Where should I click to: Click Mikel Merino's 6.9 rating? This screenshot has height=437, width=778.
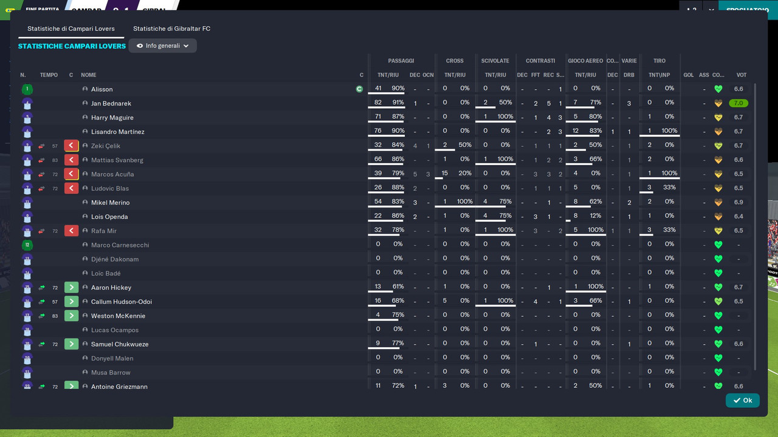click(x=738, y=203)
